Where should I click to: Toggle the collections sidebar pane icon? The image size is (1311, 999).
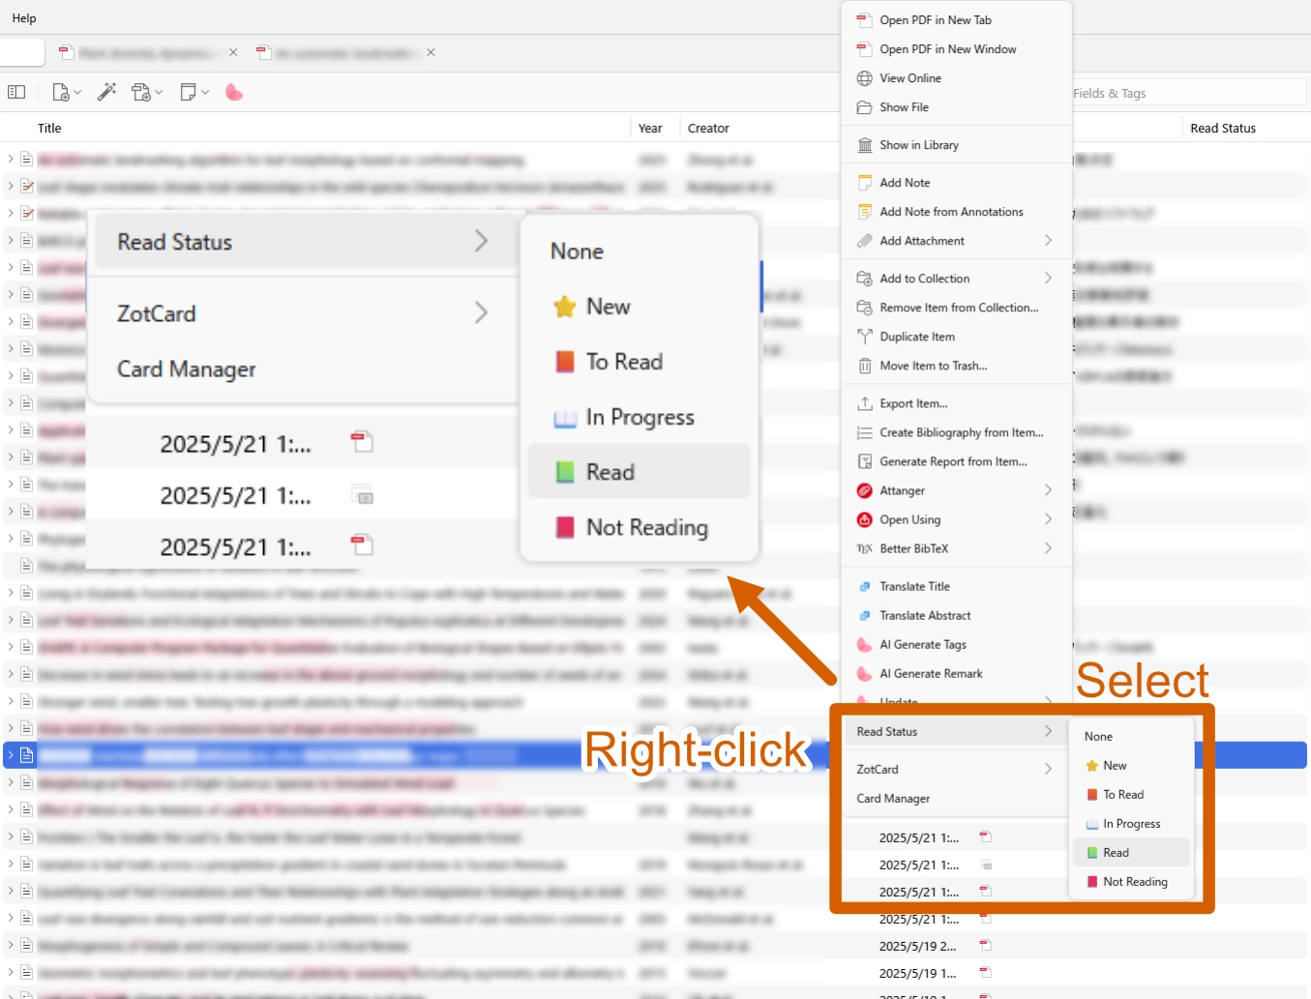pos(16,92)
